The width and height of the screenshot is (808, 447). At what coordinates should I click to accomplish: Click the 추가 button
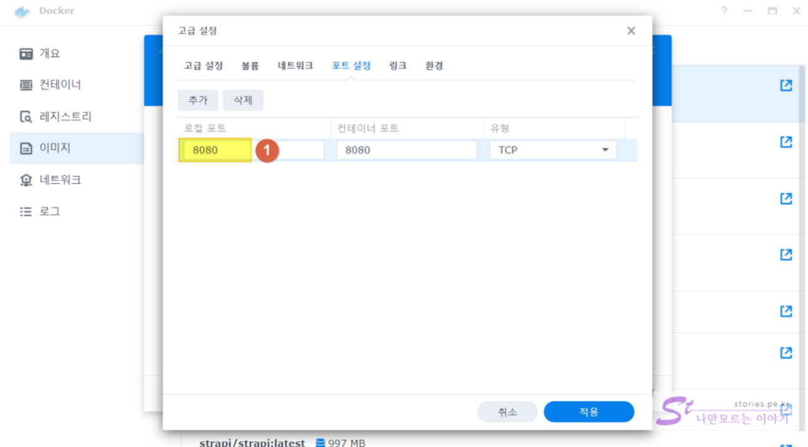pyautogui.click(x=198, y=100)
